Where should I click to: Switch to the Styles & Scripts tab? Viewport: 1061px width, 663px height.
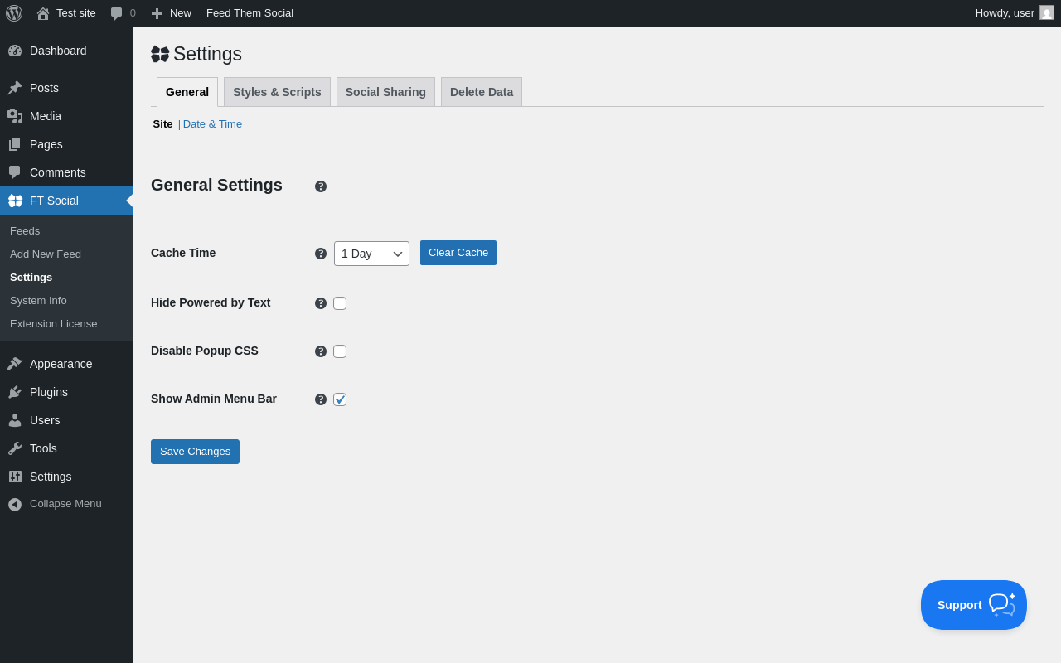pos(277,92)
